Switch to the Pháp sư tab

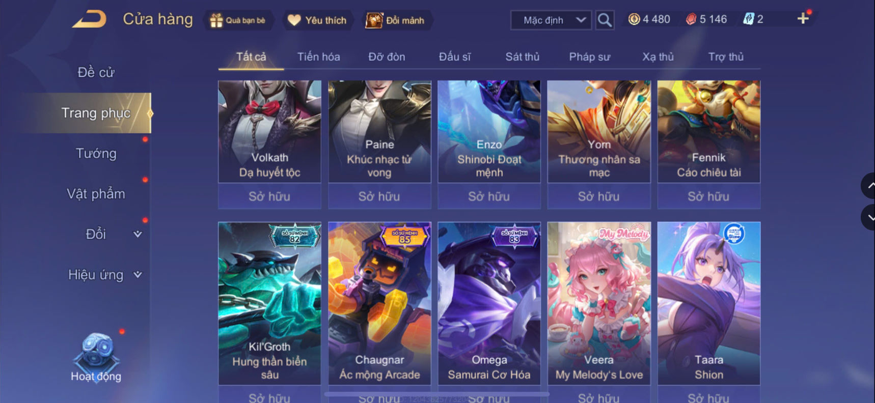click(589, 57)
